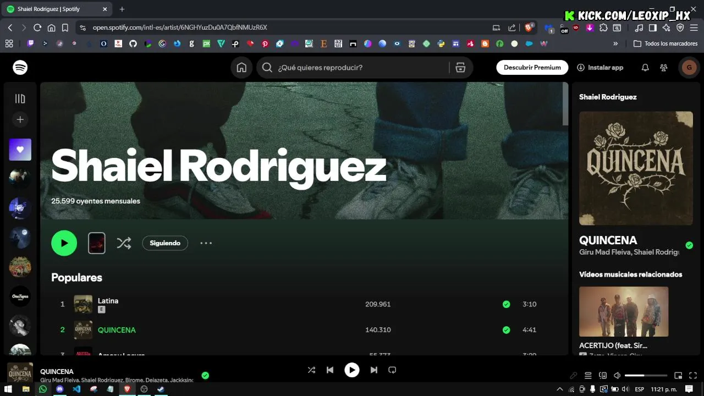Select the Latina track row
Viewport: 704px width, 396px height.
click(304, 304)
